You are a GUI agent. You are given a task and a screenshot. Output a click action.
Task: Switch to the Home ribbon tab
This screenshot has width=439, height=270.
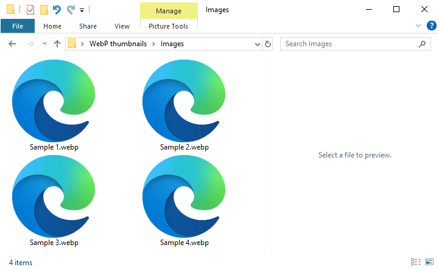point(52,26)
